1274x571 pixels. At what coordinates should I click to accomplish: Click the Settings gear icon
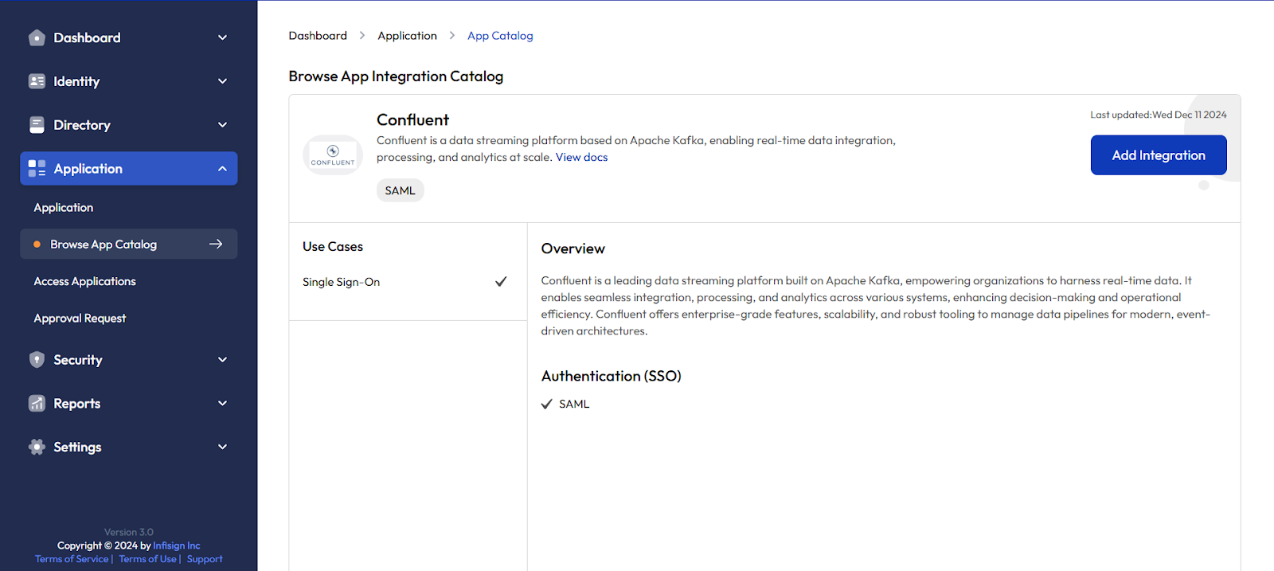click(x=37, y=447)
